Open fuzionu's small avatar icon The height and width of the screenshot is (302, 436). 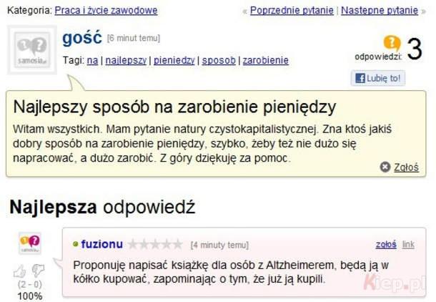(30, 243)
